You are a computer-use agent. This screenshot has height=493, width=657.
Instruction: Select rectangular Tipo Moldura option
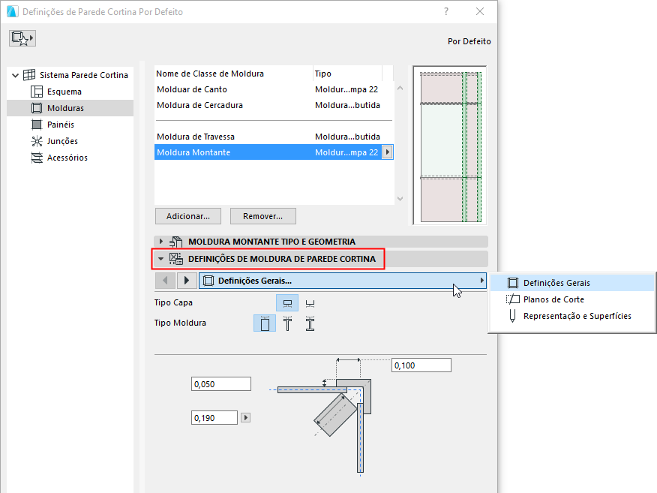tap(265, 323)
